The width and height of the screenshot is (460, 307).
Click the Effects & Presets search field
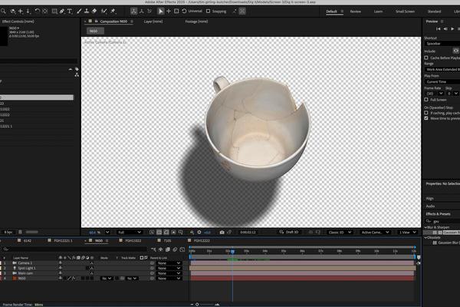443,221
